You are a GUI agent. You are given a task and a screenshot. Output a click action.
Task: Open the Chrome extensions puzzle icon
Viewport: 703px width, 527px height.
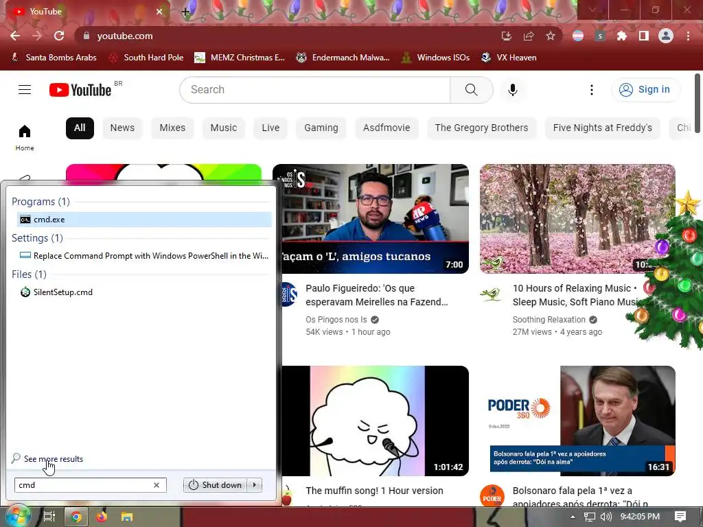click(x=621, y=36)
